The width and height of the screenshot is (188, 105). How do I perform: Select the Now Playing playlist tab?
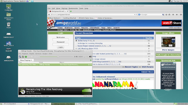25,60
